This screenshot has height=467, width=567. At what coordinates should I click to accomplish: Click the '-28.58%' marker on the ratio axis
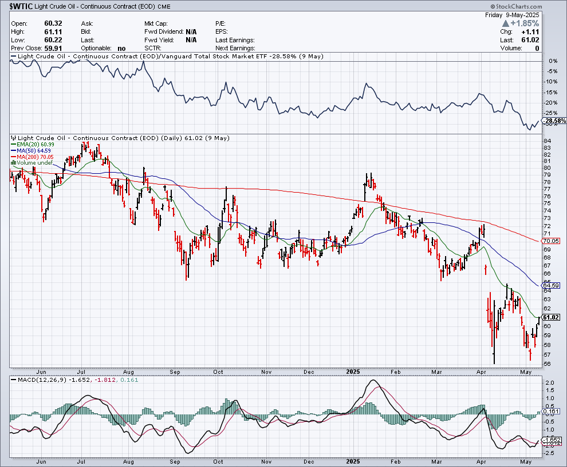pos(555,121)
